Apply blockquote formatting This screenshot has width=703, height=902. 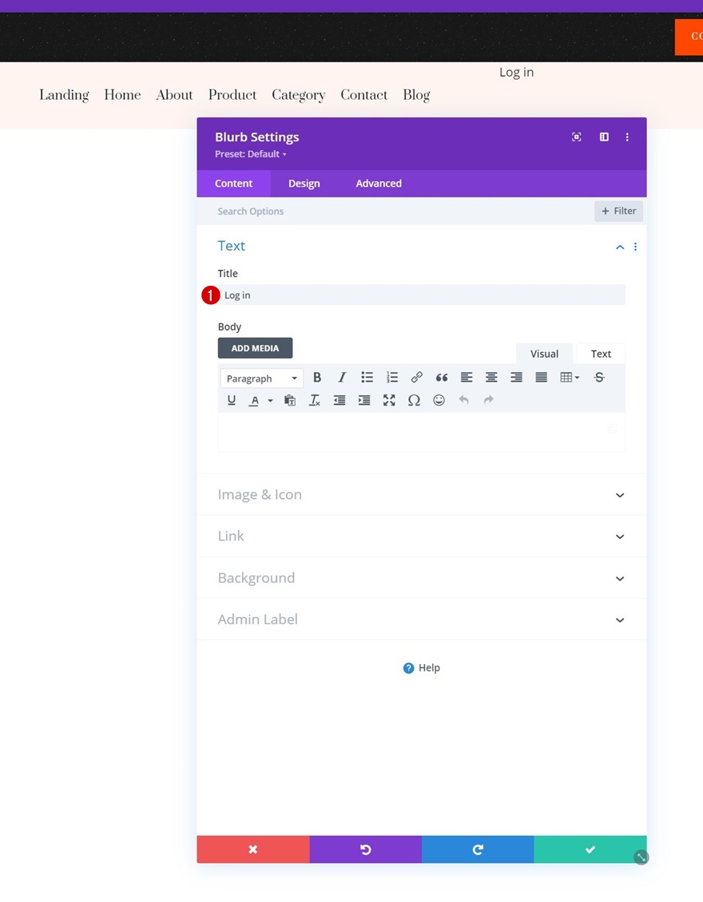point(442,378)
